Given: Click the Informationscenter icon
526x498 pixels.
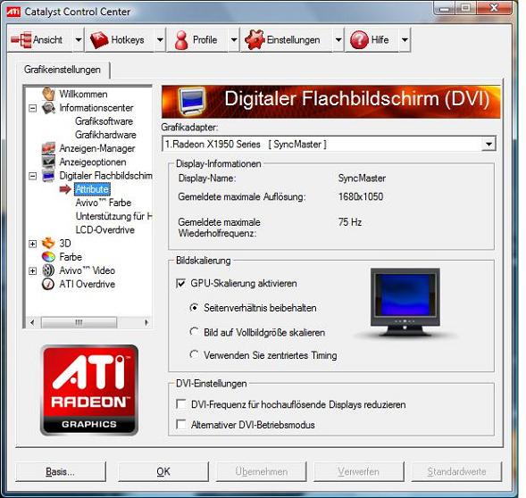Looking at the screenshot, I should [x=48, y=108].
